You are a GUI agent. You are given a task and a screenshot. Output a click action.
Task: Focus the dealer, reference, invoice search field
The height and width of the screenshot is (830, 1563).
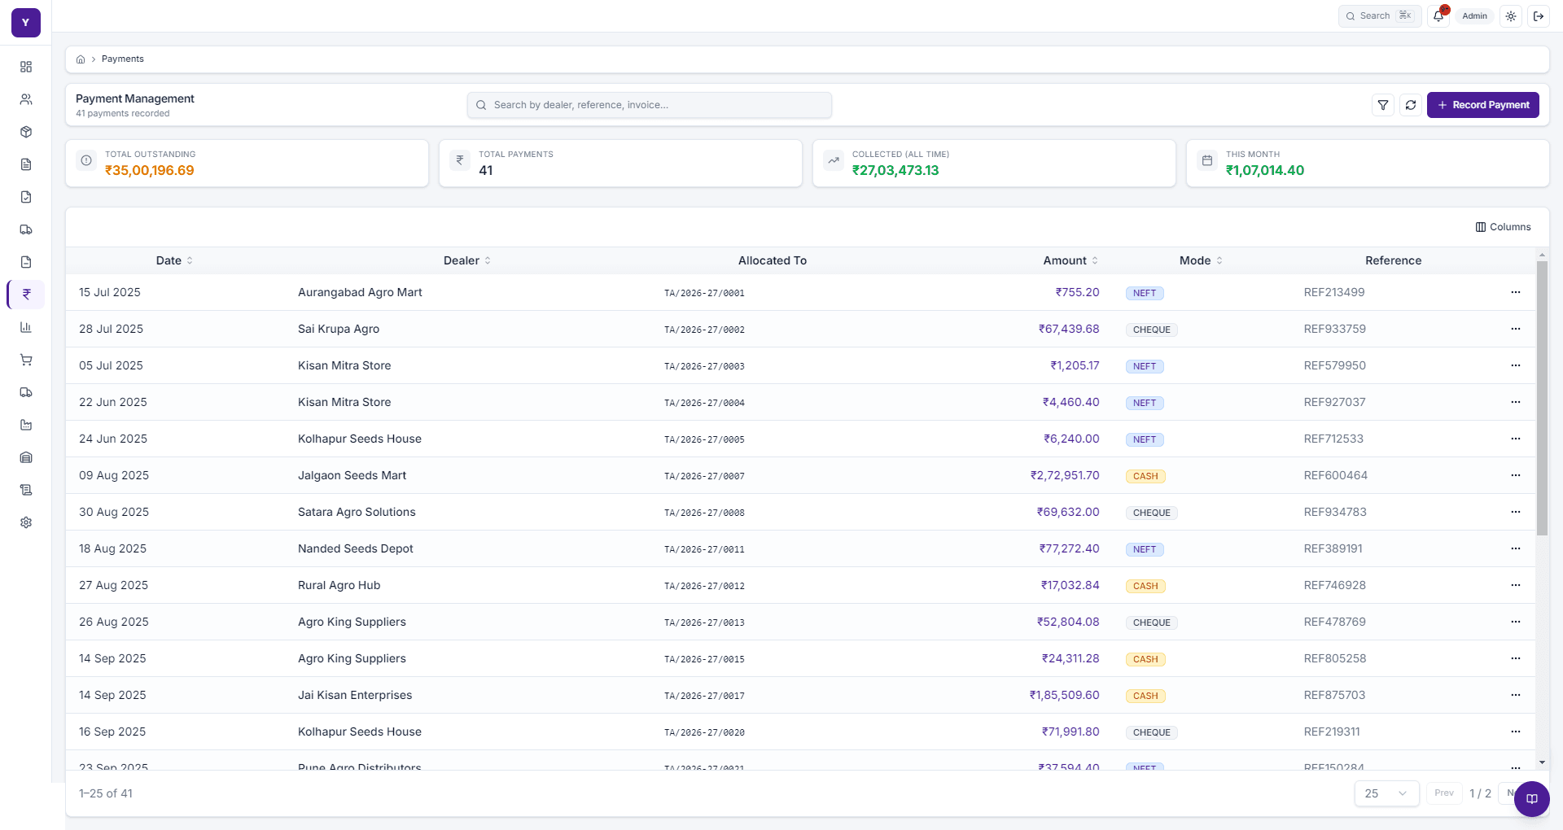point(650,105)
